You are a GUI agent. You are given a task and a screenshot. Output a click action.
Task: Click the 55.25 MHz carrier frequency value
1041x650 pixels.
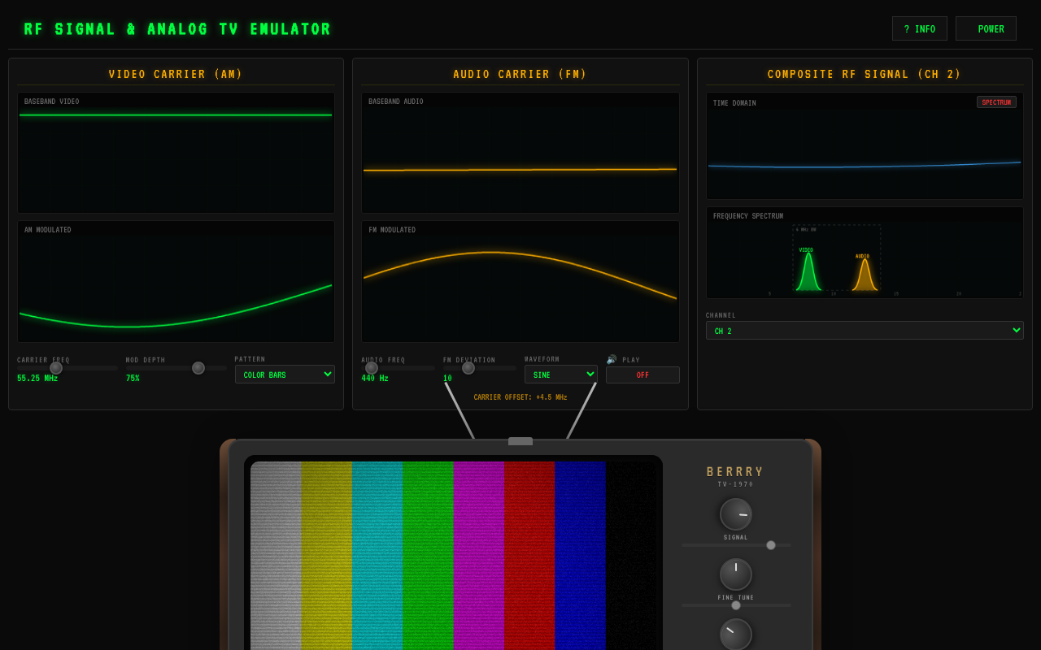click(x=37, y=379)
